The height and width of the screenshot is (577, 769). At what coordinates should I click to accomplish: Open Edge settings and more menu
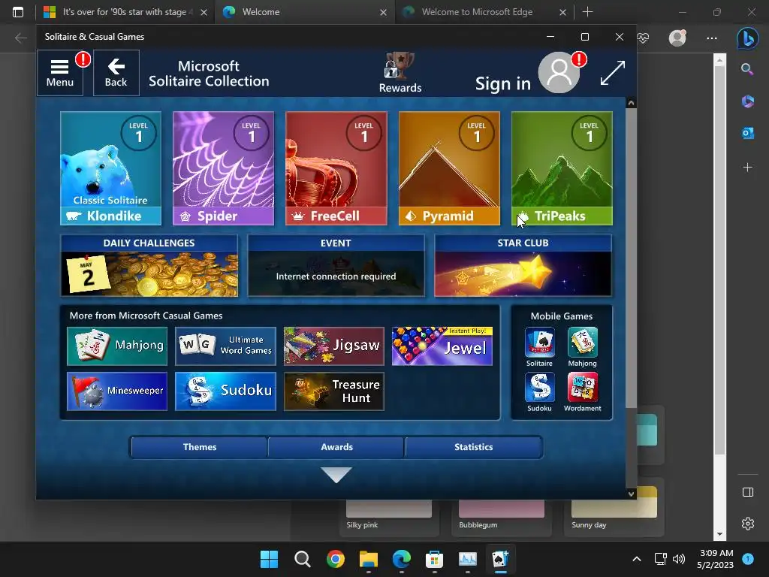(712, 38)
